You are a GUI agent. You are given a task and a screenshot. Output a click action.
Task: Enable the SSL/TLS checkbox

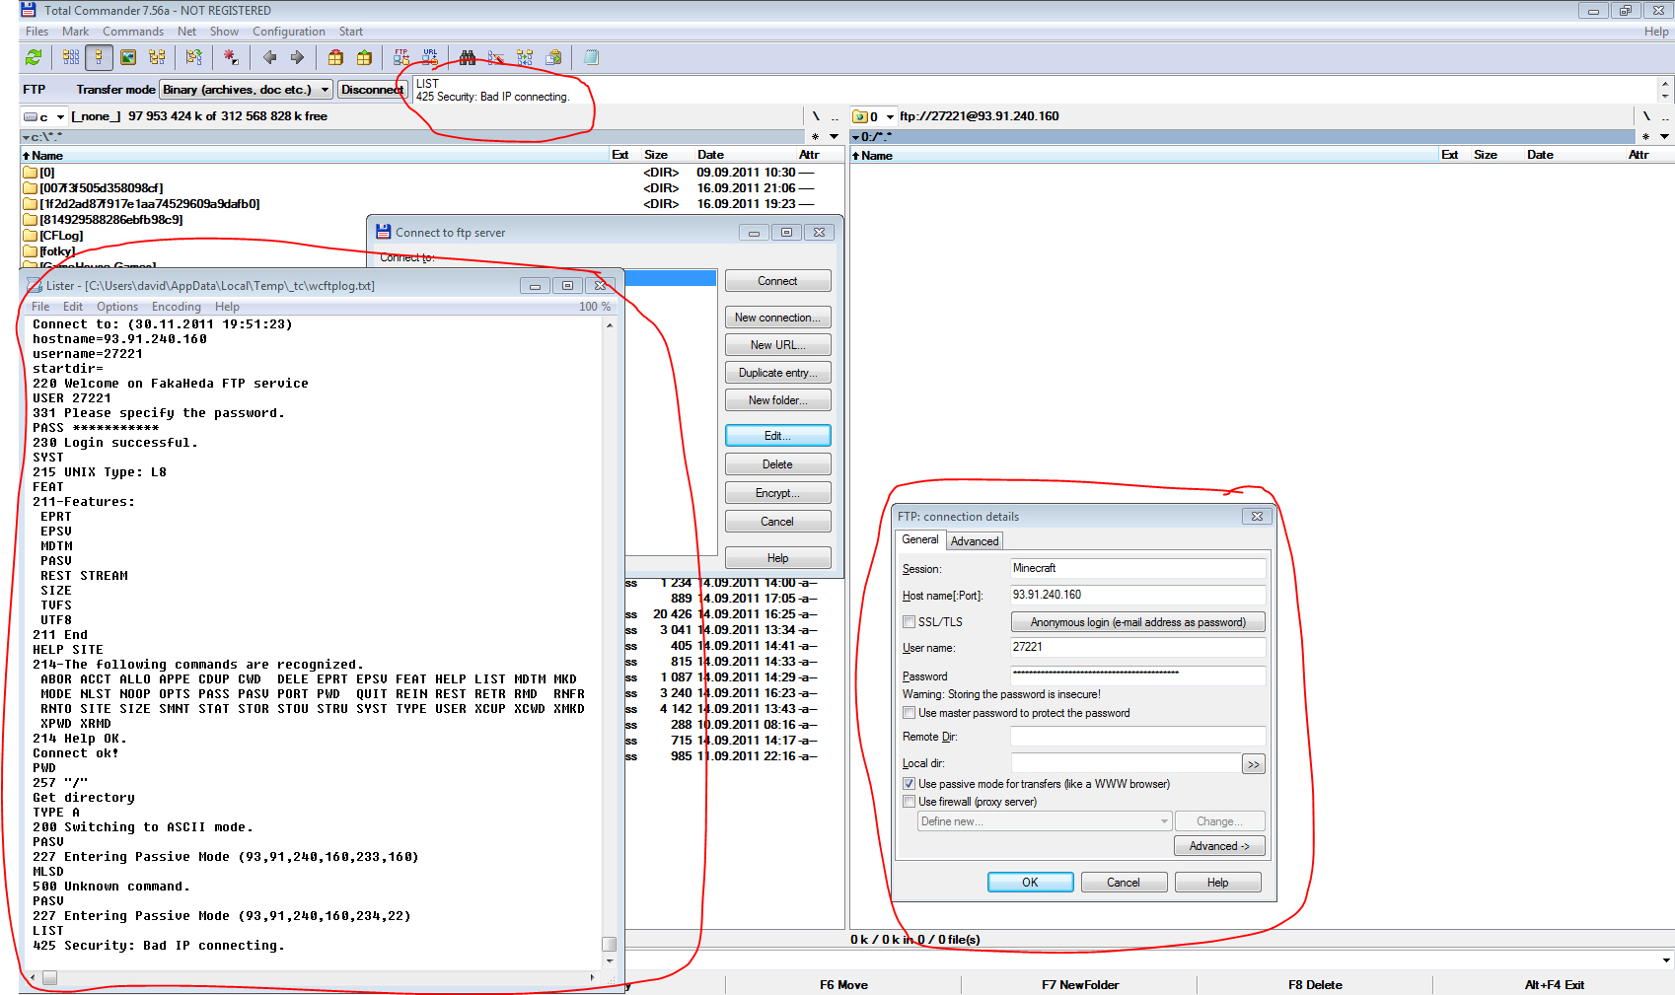coord(910,622)
